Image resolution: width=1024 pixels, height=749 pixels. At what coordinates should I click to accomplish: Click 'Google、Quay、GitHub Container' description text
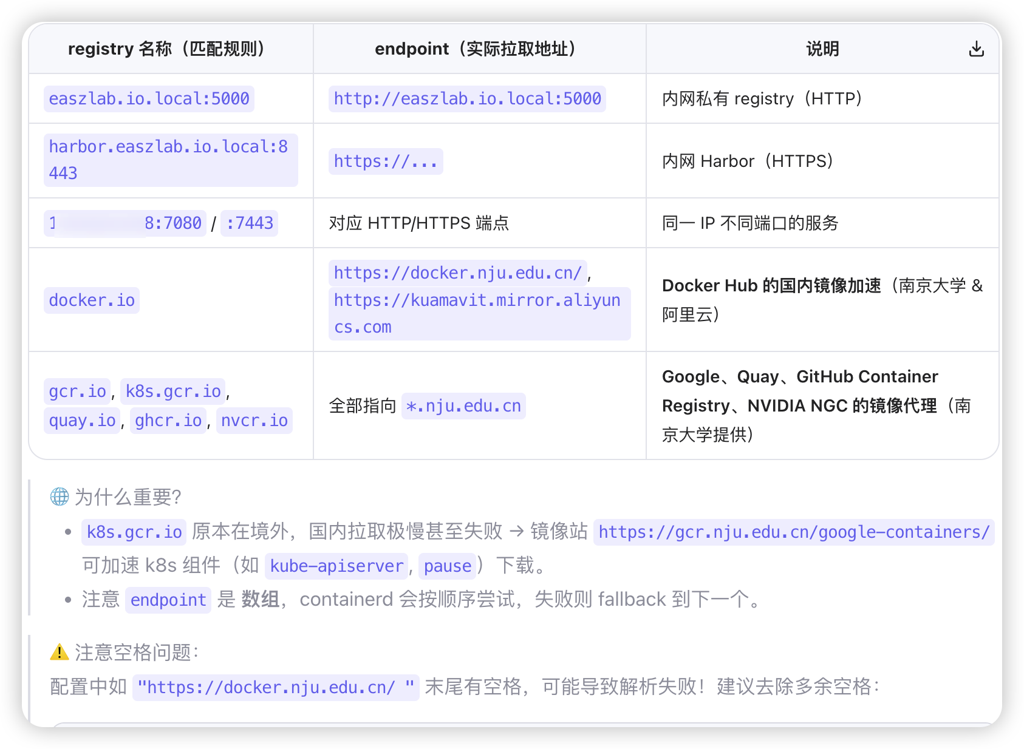point(800,376)
